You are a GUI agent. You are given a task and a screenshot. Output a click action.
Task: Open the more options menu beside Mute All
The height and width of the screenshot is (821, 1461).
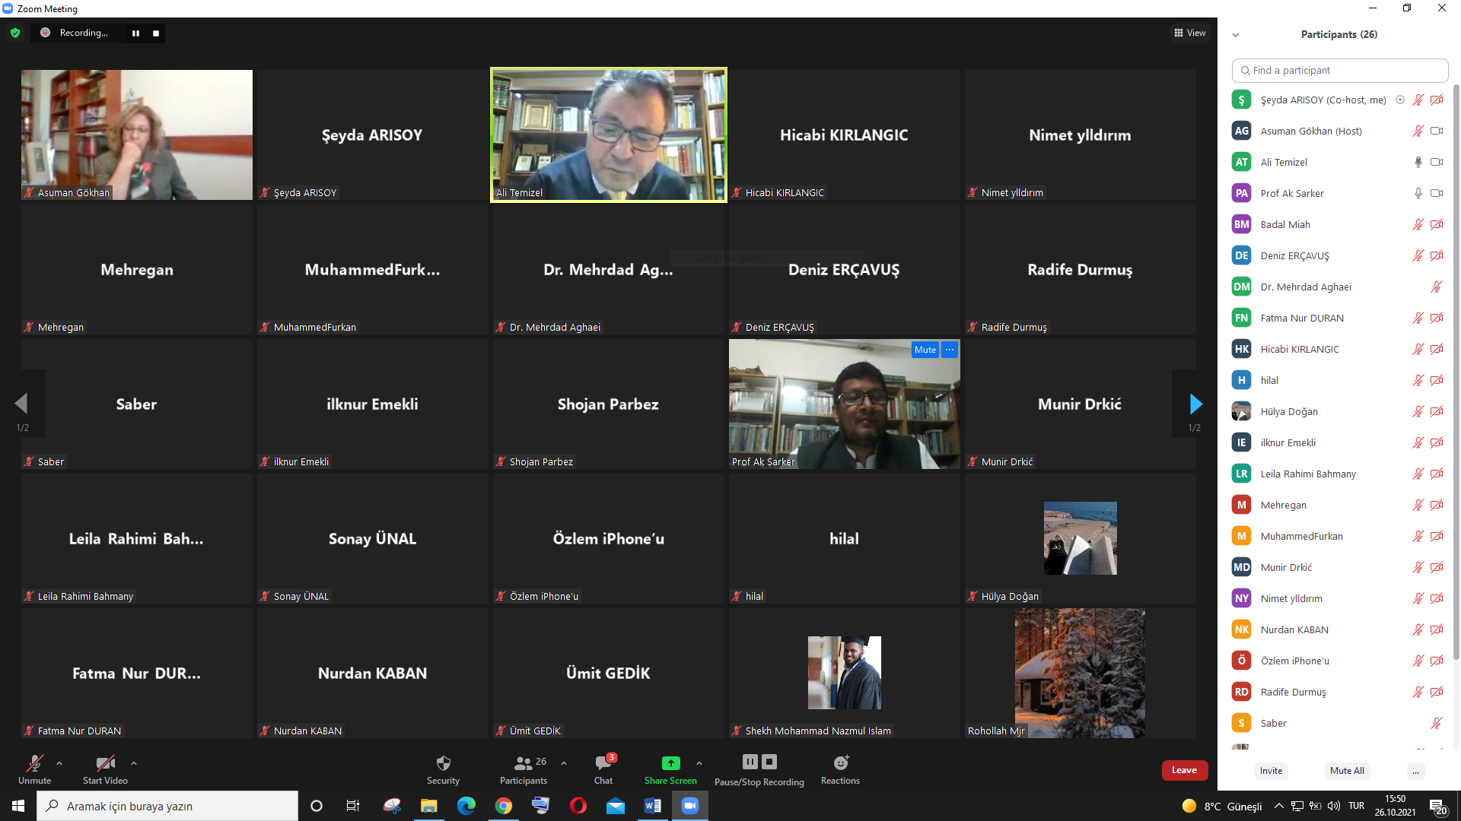(1415, 771)
